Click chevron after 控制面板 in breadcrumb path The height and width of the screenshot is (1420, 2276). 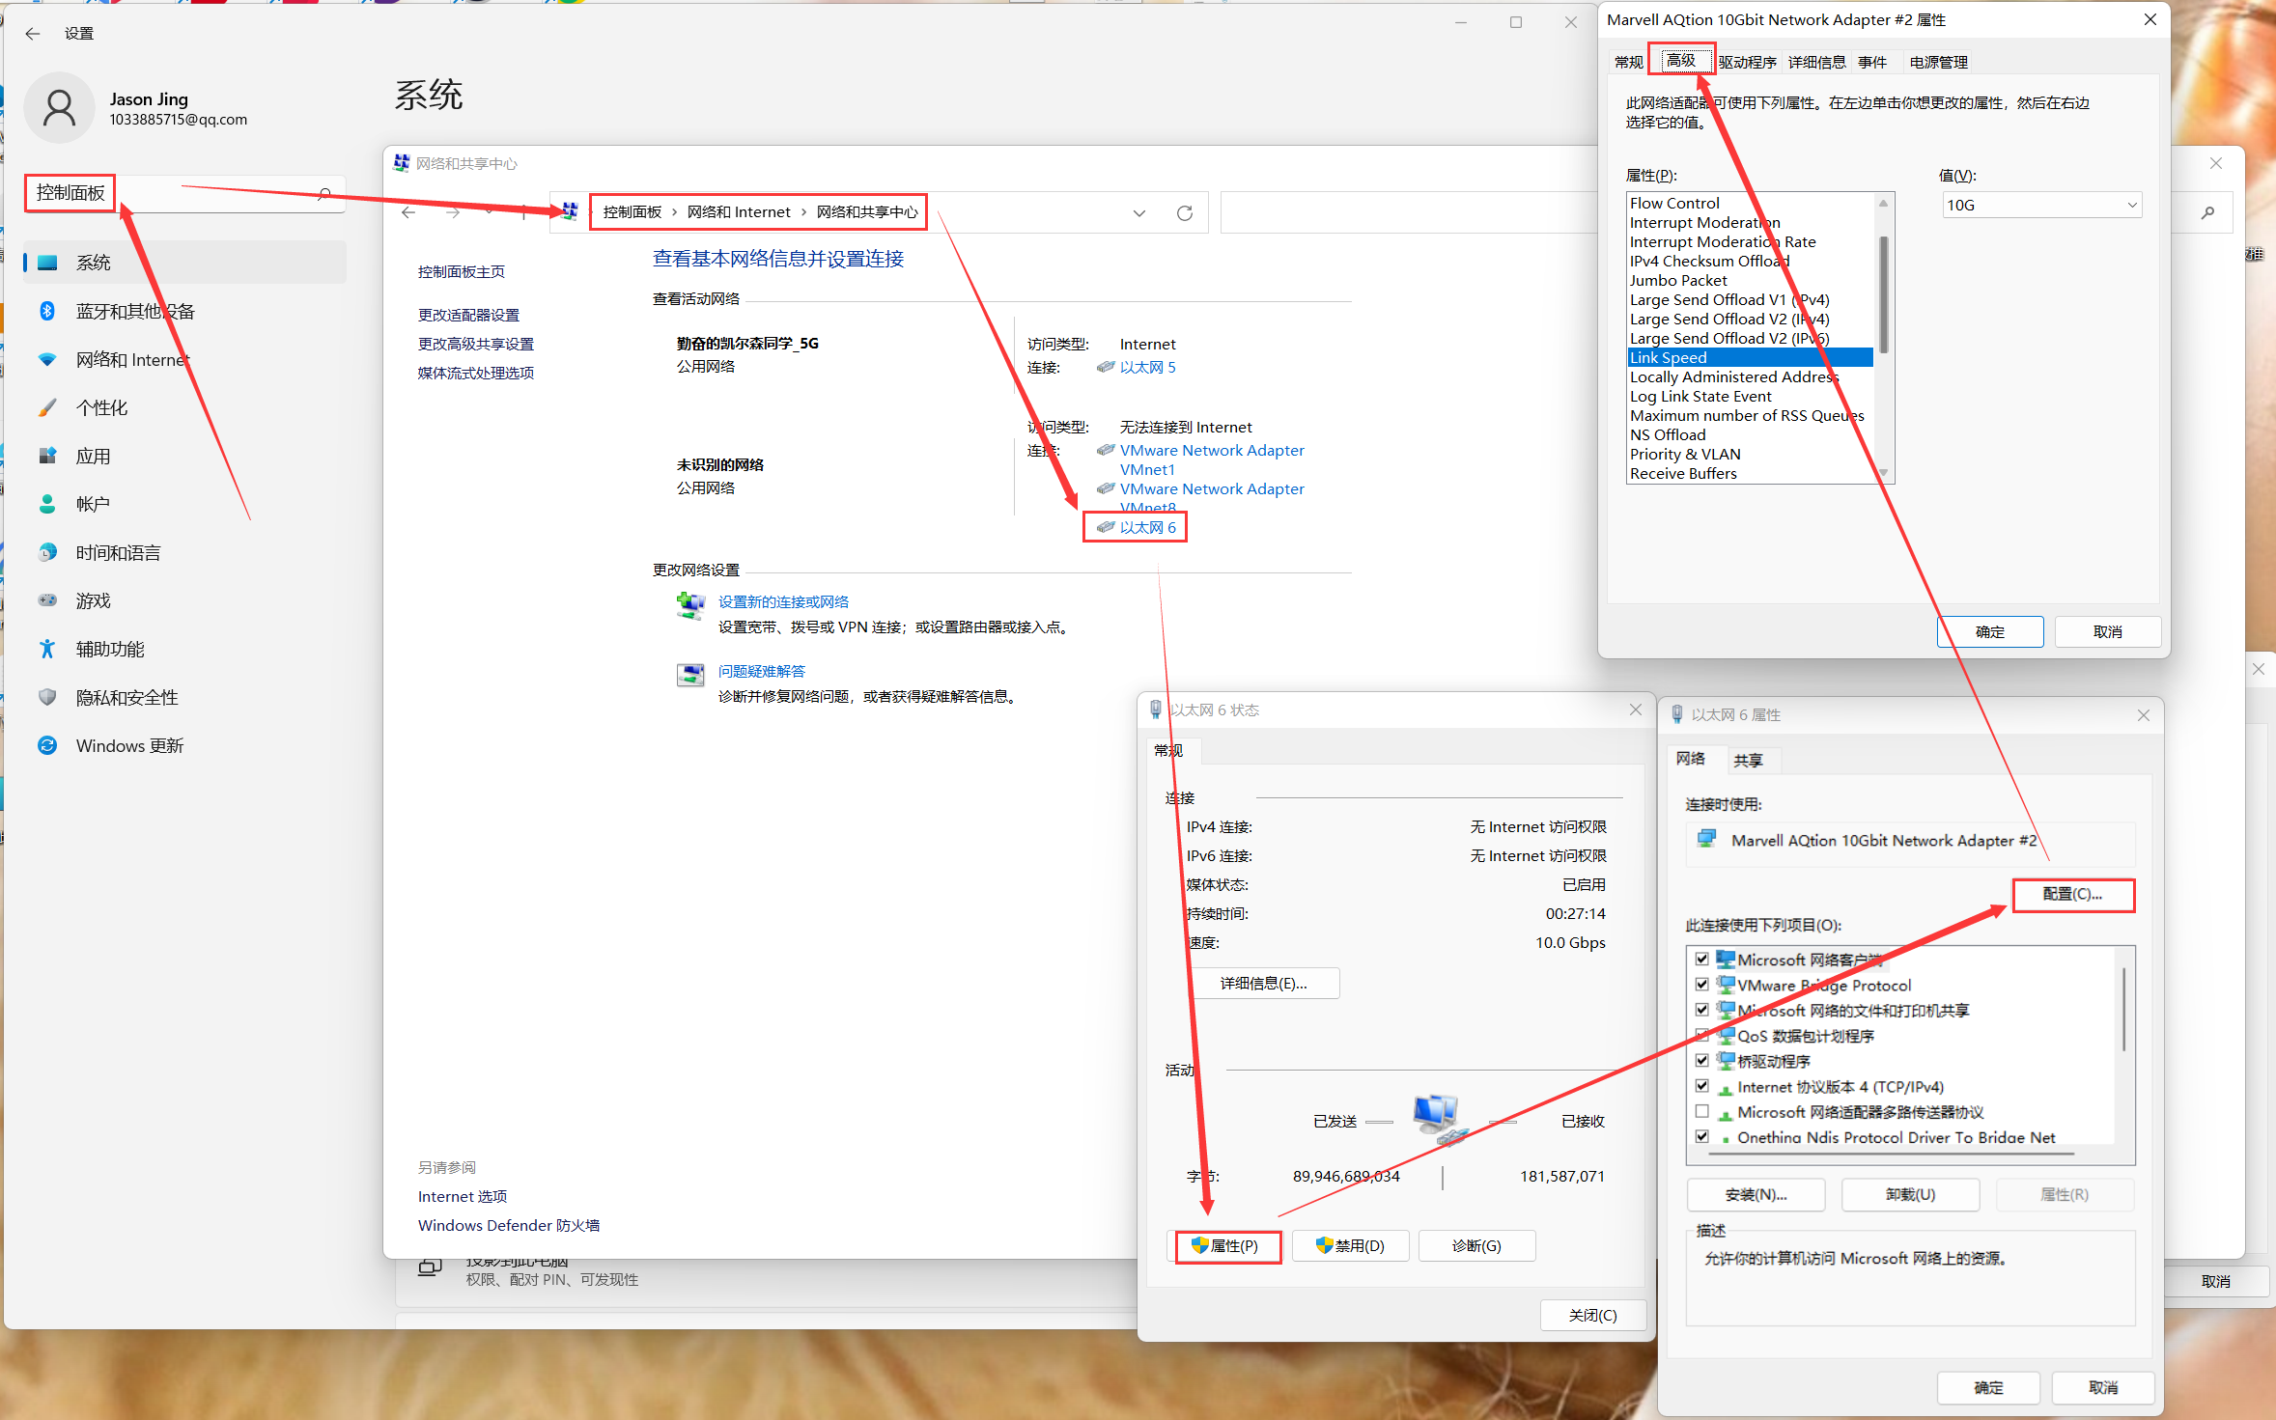(x=674, y=212)
